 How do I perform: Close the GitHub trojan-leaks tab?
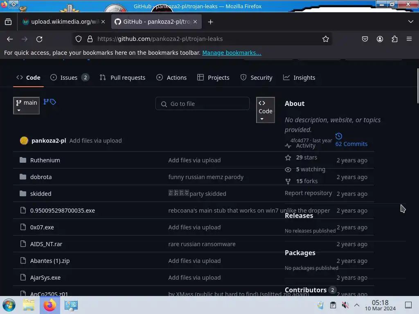click(195, 22)
